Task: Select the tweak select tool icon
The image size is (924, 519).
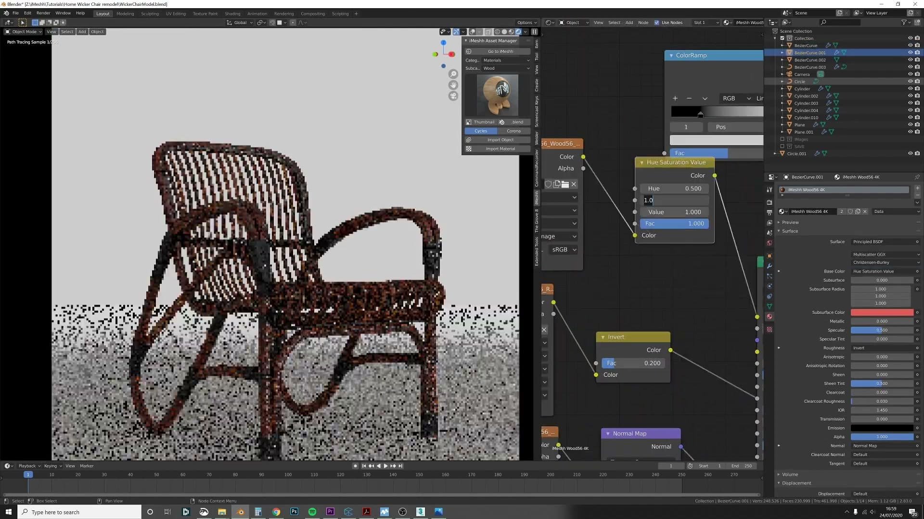Action: pyautogui.click(x=22, y=23)
